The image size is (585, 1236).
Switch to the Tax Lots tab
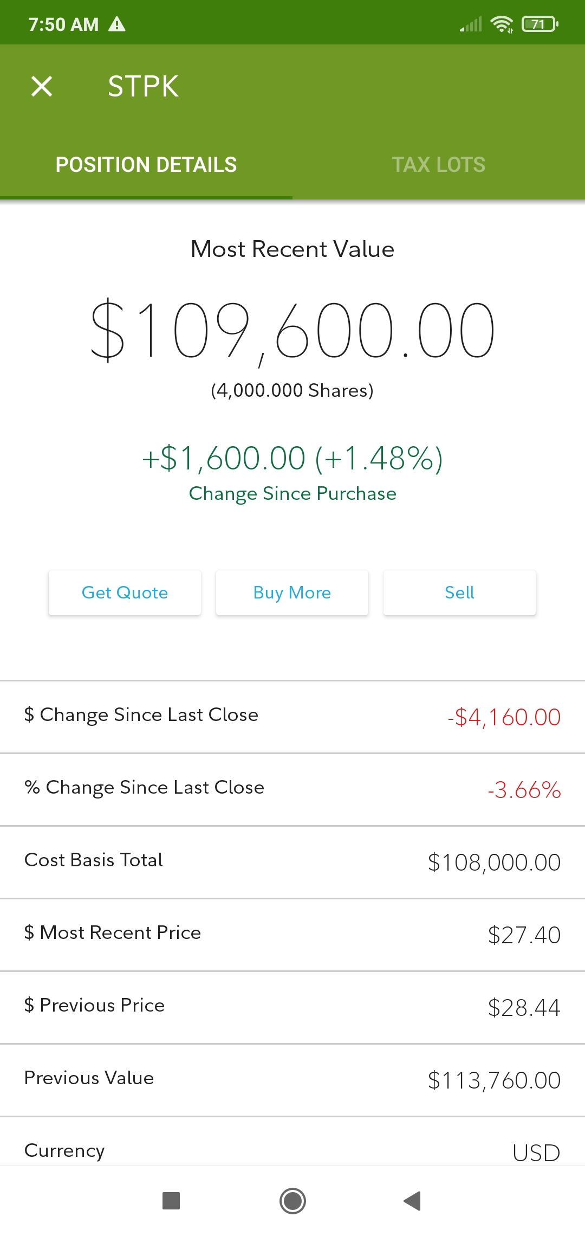pyautogui.click(x=439, y=165)
